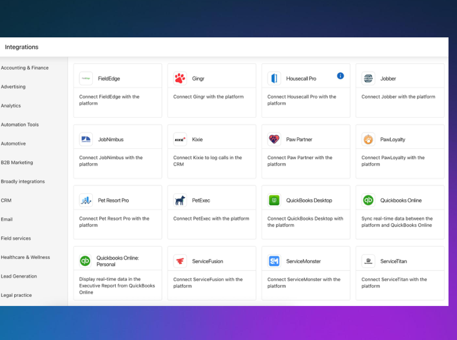This screenshot has height=340, width=457.
Task: Click 'Connect Gingr with the platform' description
Action: click(209, 97)
